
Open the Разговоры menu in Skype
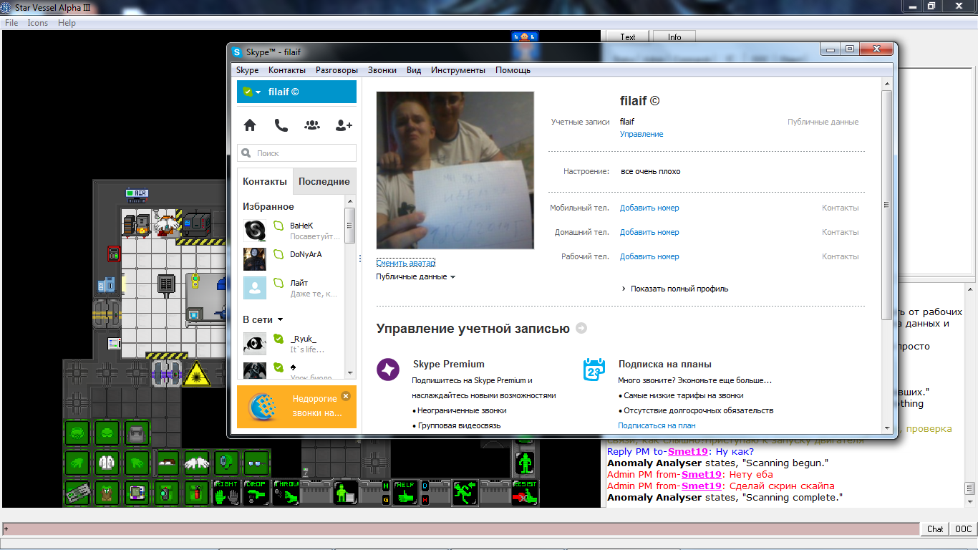[337, 70]
